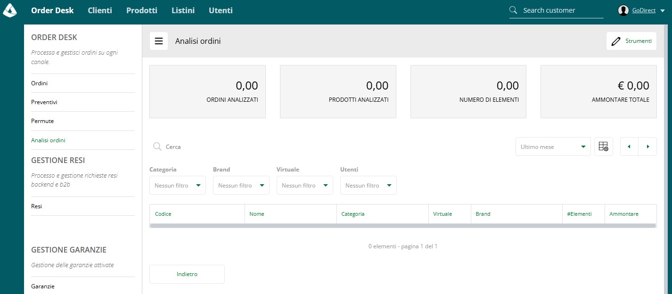This screenshot has width=672, height=294.
Task: Open the Ultimo mese period dropdown
Action: pyautogui.click(x=553, y=147)
